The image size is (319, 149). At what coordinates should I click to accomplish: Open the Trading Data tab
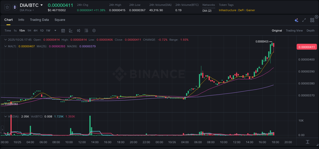[x=39, y=20]
